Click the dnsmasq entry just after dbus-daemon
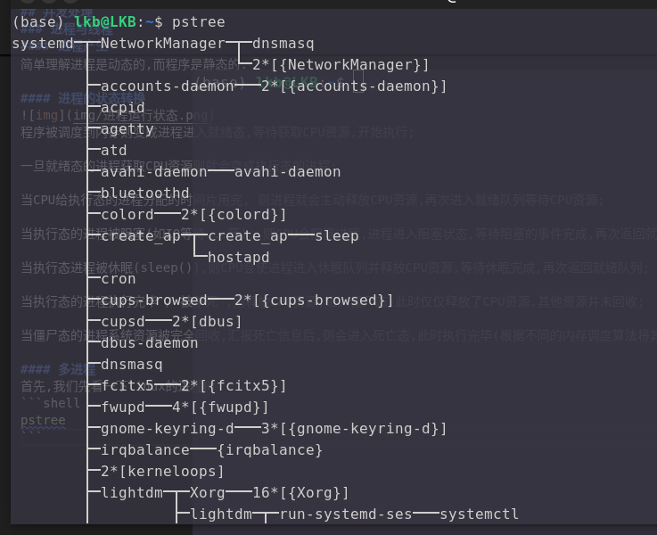 click(132, 365)
